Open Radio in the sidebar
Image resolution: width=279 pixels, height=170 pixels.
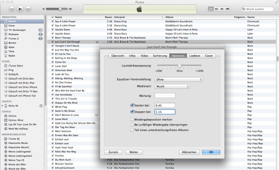(x=12, y=56)
